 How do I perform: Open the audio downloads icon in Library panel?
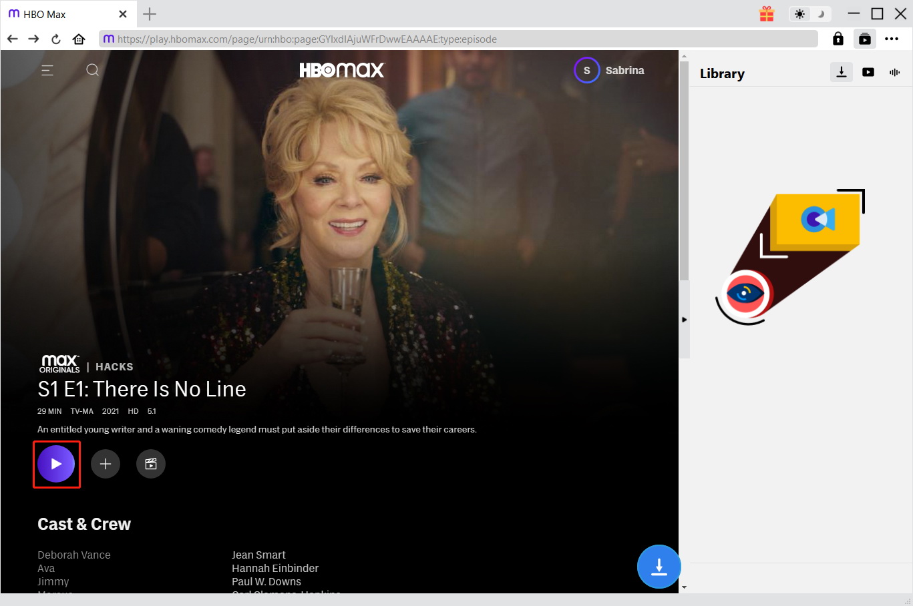point(894,72)
